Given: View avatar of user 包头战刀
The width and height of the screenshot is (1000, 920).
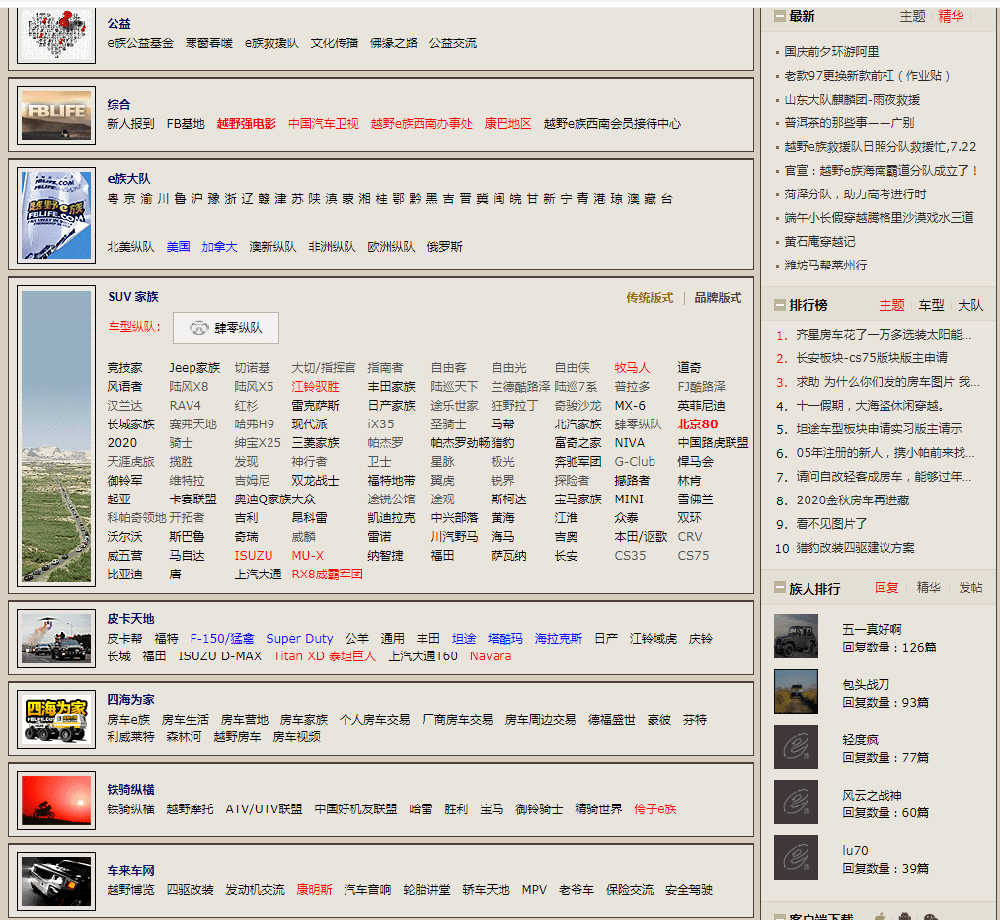Looking at the screenshot, I should coord(796,691).
